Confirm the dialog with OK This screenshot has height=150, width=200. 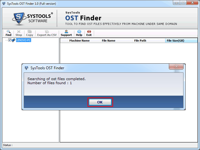pos(100,102)
